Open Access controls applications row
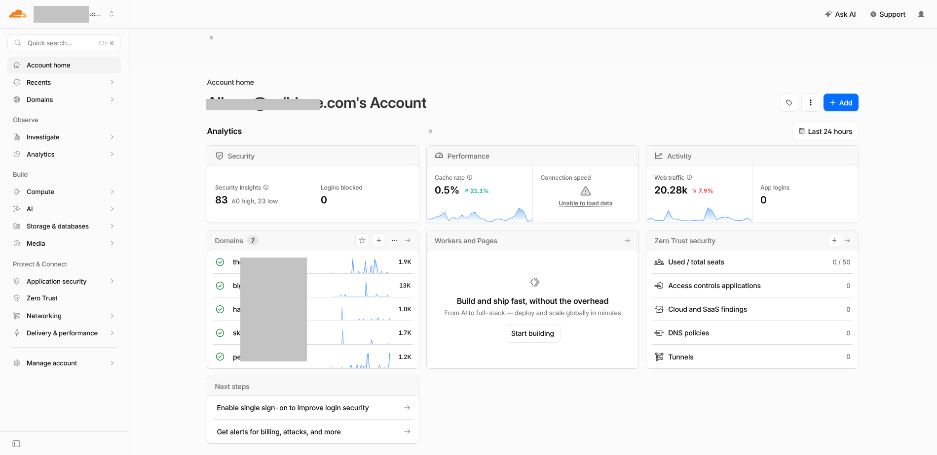 click(x=752, y=286)
